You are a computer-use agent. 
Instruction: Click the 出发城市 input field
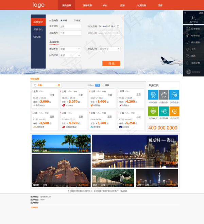(70, 27)
